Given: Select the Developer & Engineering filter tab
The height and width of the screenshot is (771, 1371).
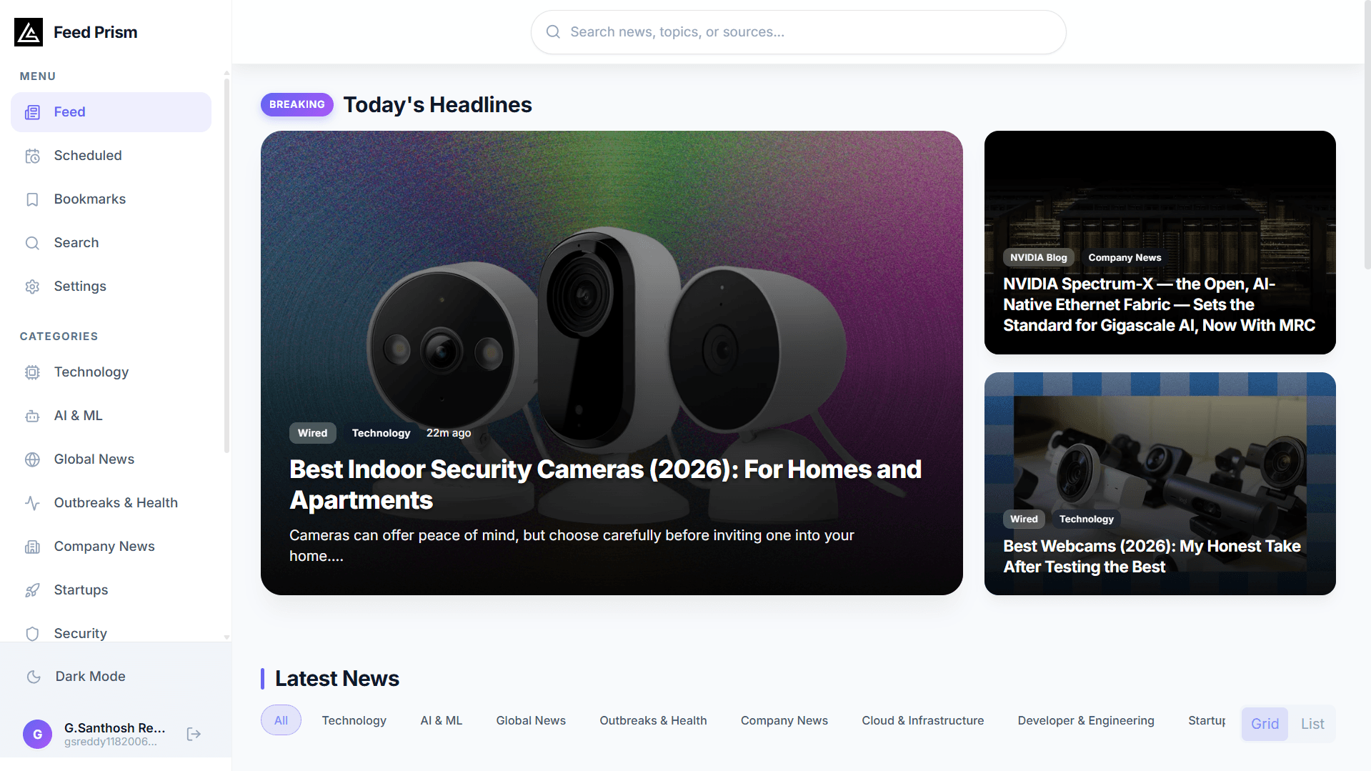Looking at the screenshot, I should click(1085, 720).
